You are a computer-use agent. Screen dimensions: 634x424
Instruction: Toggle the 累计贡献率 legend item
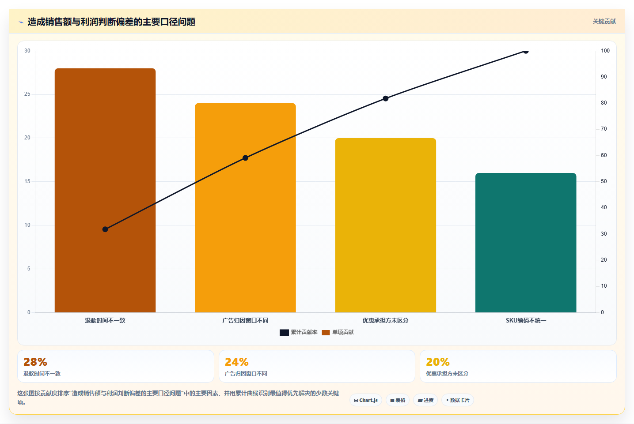point(299,332)
